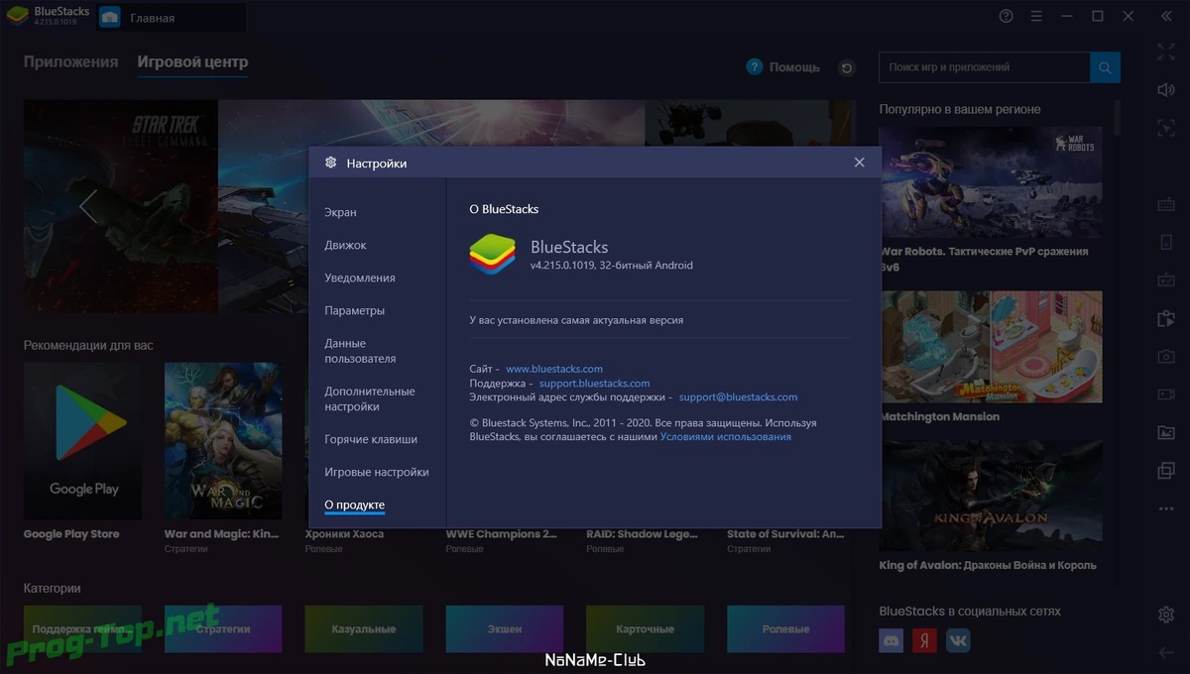Viewport: 1190px width, 674px height.
Task: Click the video record icon in side toolbar
Action: pos(1166,393)
